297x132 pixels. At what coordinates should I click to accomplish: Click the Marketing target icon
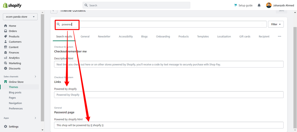(x=6, y=63)
